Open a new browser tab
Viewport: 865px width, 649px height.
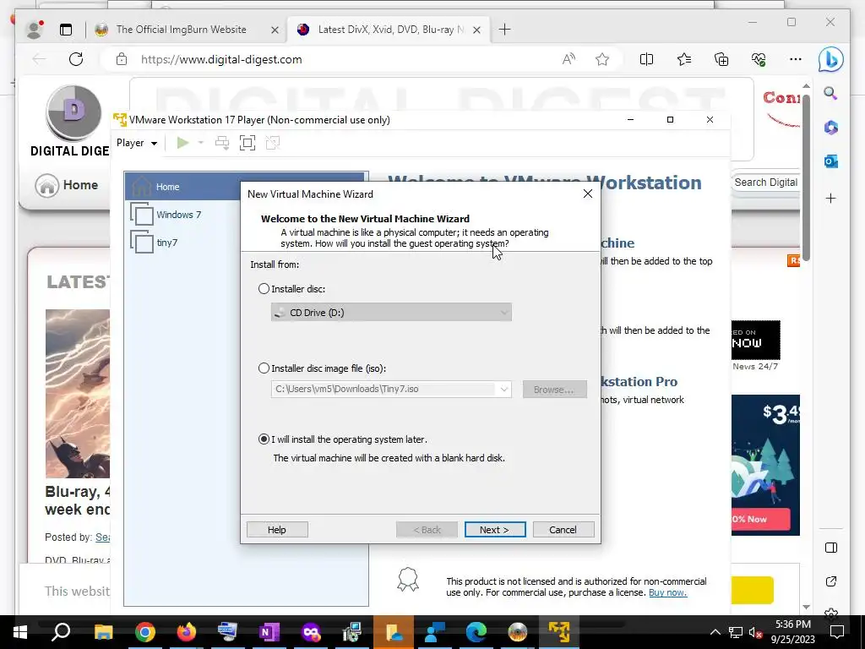click(504, 30)
